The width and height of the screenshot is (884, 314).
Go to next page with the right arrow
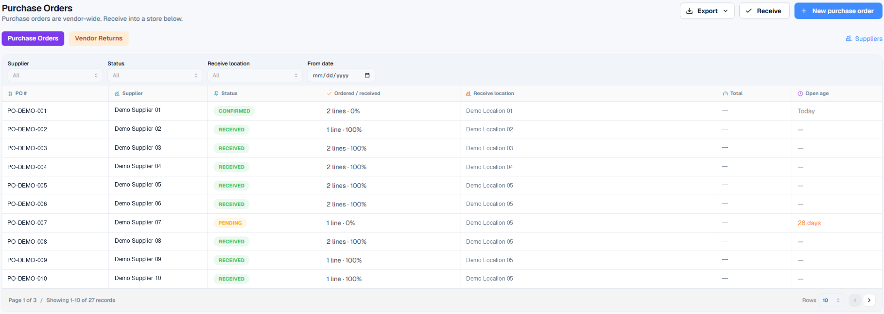coord(869,300)
